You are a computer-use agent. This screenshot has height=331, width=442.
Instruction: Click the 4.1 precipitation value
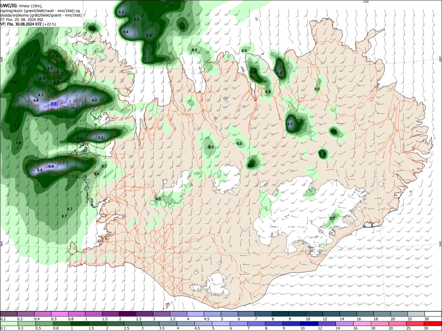[41, 95]
